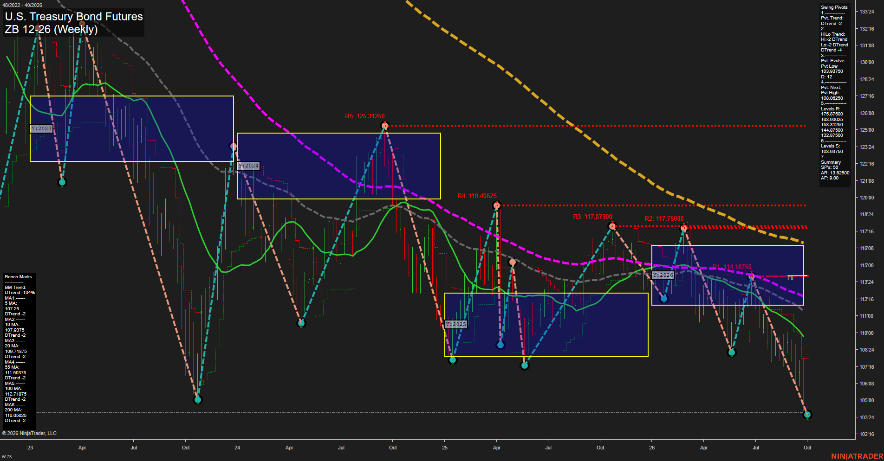
Task: Click the Levels R: 175.87500 value
Action: pyautogui.click(x=832, y=114)
